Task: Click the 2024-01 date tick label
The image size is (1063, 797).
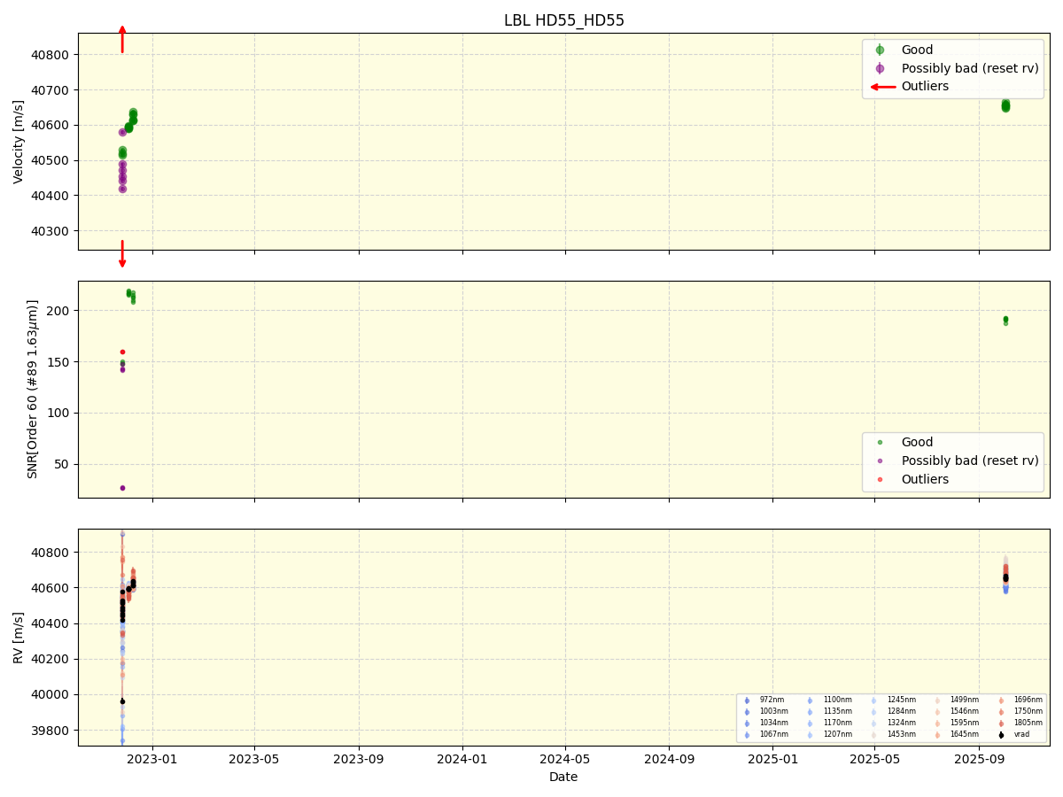Action: 462,759
